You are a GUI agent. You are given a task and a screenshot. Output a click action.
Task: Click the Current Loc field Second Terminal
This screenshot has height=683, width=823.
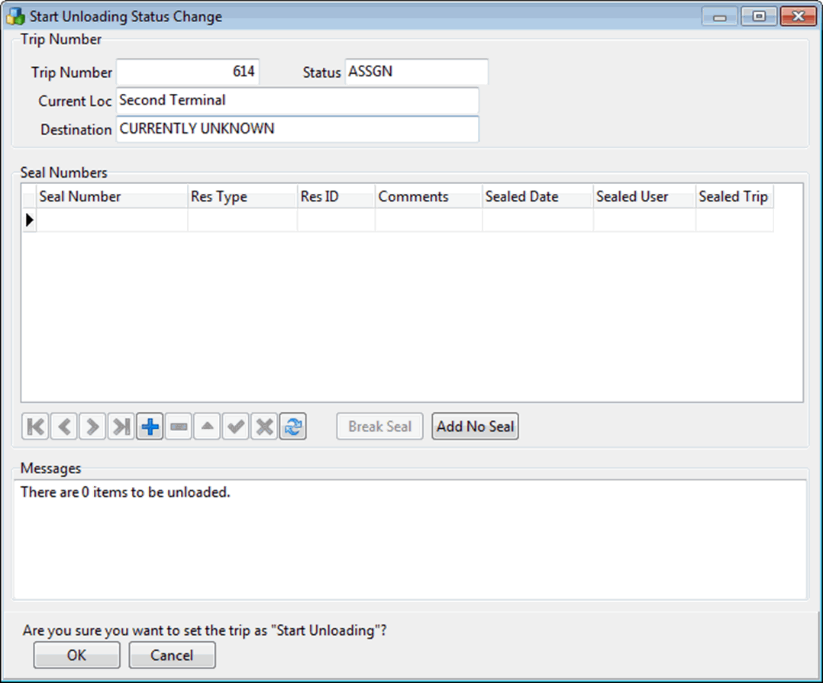point(298,100)
